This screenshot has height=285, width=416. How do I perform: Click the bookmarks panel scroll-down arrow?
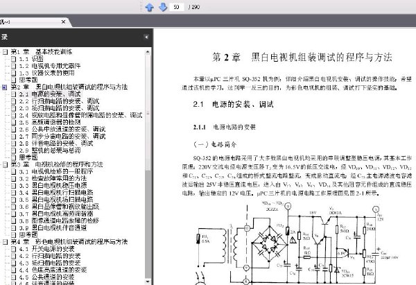pyautogui.click(x=148, y=282)
